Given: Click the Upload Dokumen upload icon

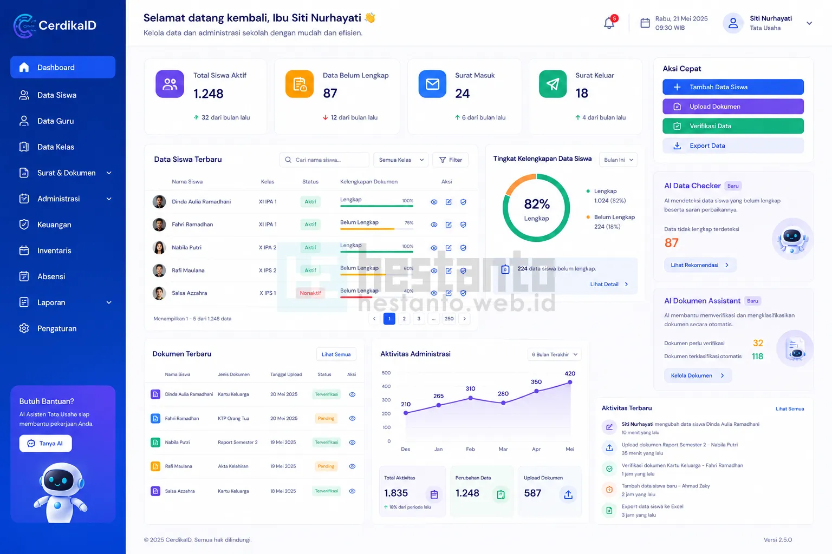Looking at the screenshot, I should [x=568, y=494].
